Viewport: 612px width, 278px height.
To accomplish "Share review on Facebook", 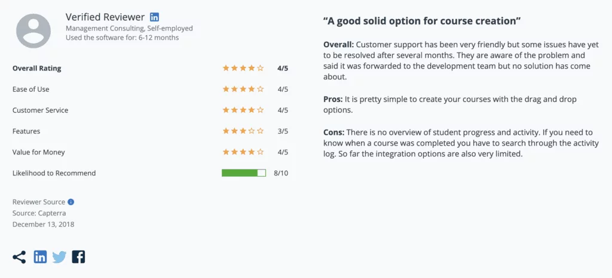I will (x=78, y=257).
